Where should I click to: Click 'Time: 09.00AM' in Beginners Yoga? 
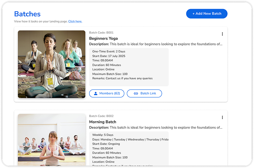102,60
